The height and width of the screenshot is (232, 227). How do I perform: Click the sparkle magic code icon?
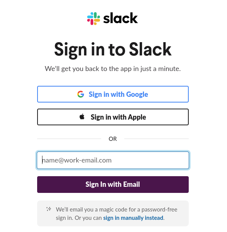pos(49,209)
